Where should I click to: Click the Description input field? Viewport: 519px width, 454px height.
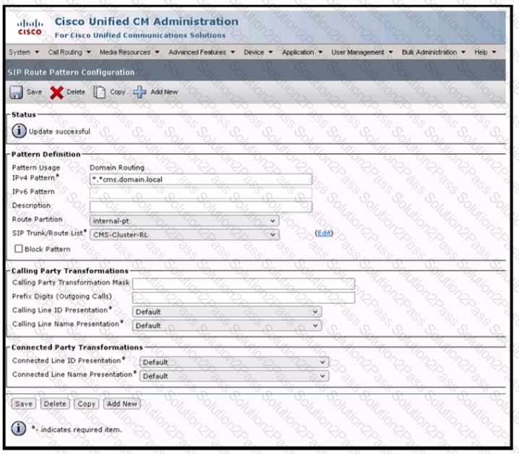tap(201, 207)
